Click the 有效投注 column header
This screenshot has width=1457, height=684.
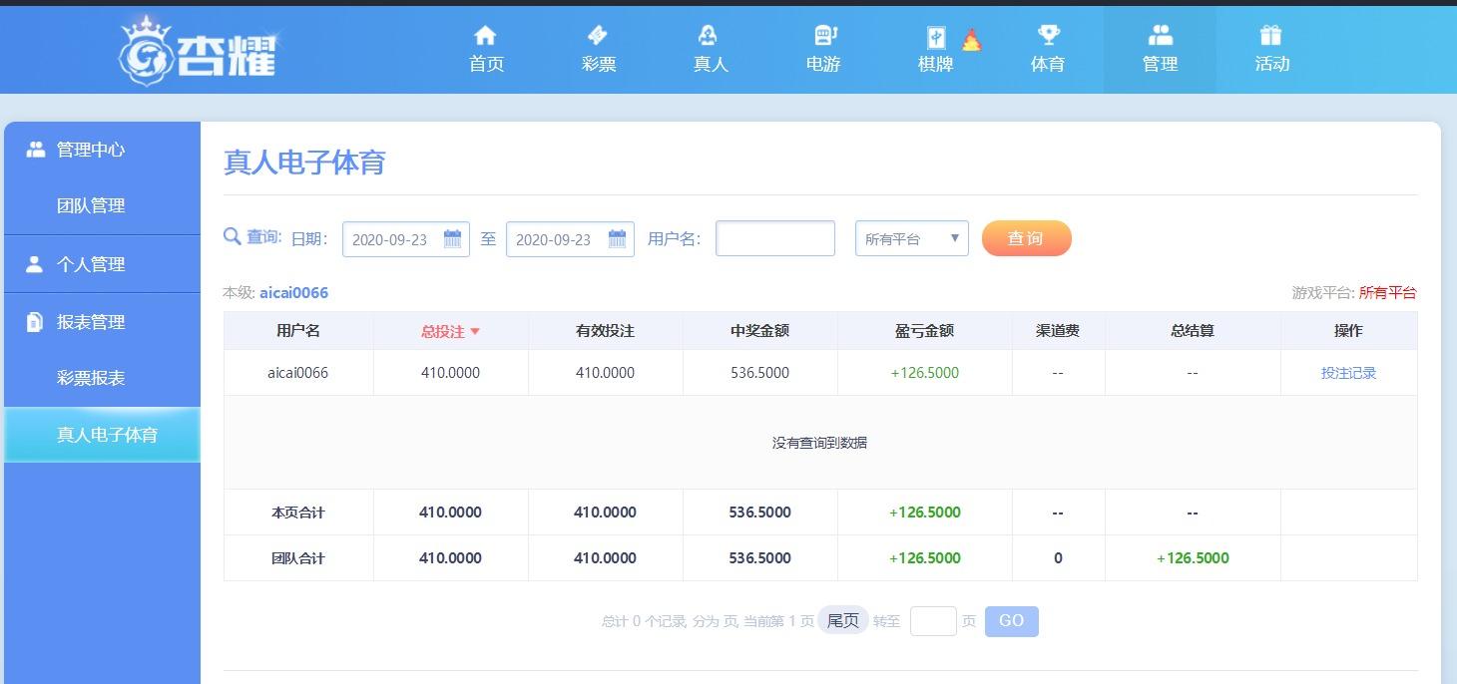[605, 331]
